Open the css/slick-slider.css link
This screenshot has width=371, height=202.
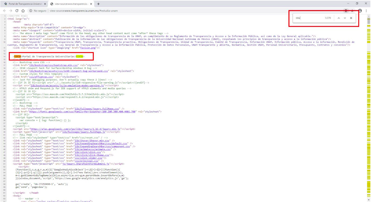coord(89,158)
